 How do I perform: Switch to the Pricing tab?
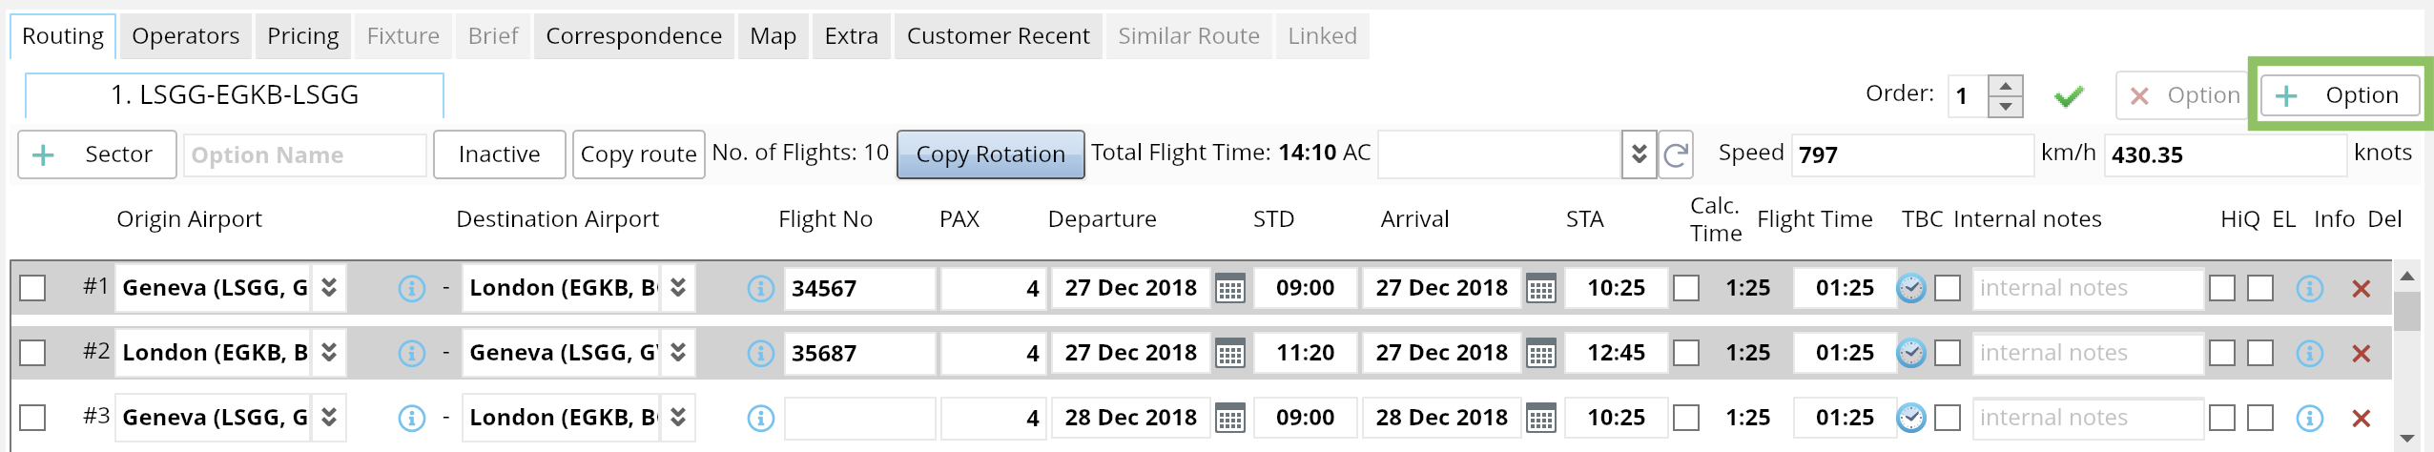pyautogui.click(x=302, y=36)
